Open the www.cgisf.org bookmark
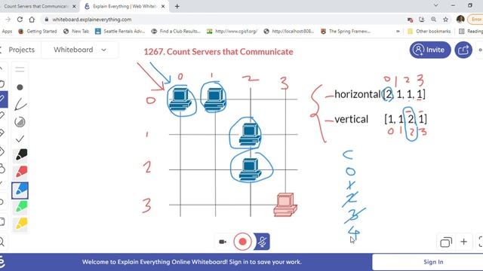This screenshot has width=483, height=271. (x=232, y=32)
